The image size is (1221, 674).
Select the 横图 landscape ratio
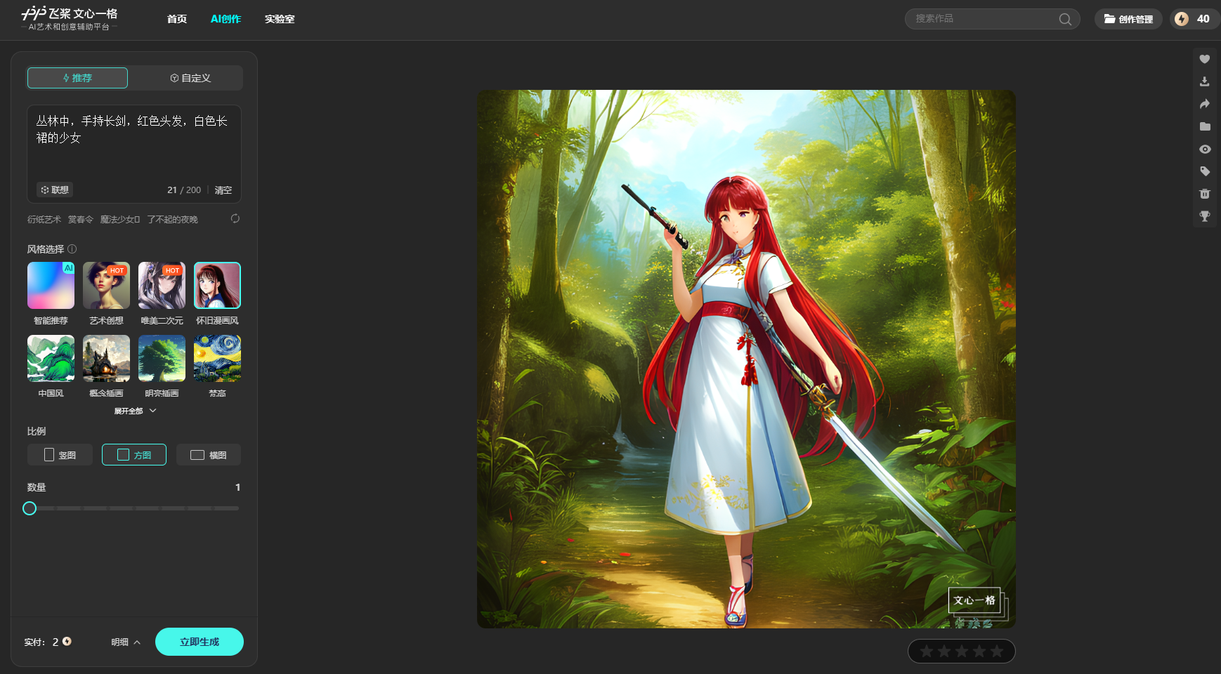209,455
